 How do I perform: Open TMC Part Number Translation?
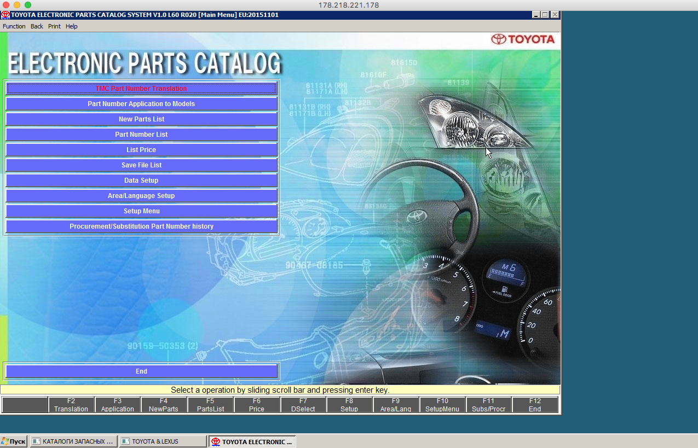(x=141, y=88)
